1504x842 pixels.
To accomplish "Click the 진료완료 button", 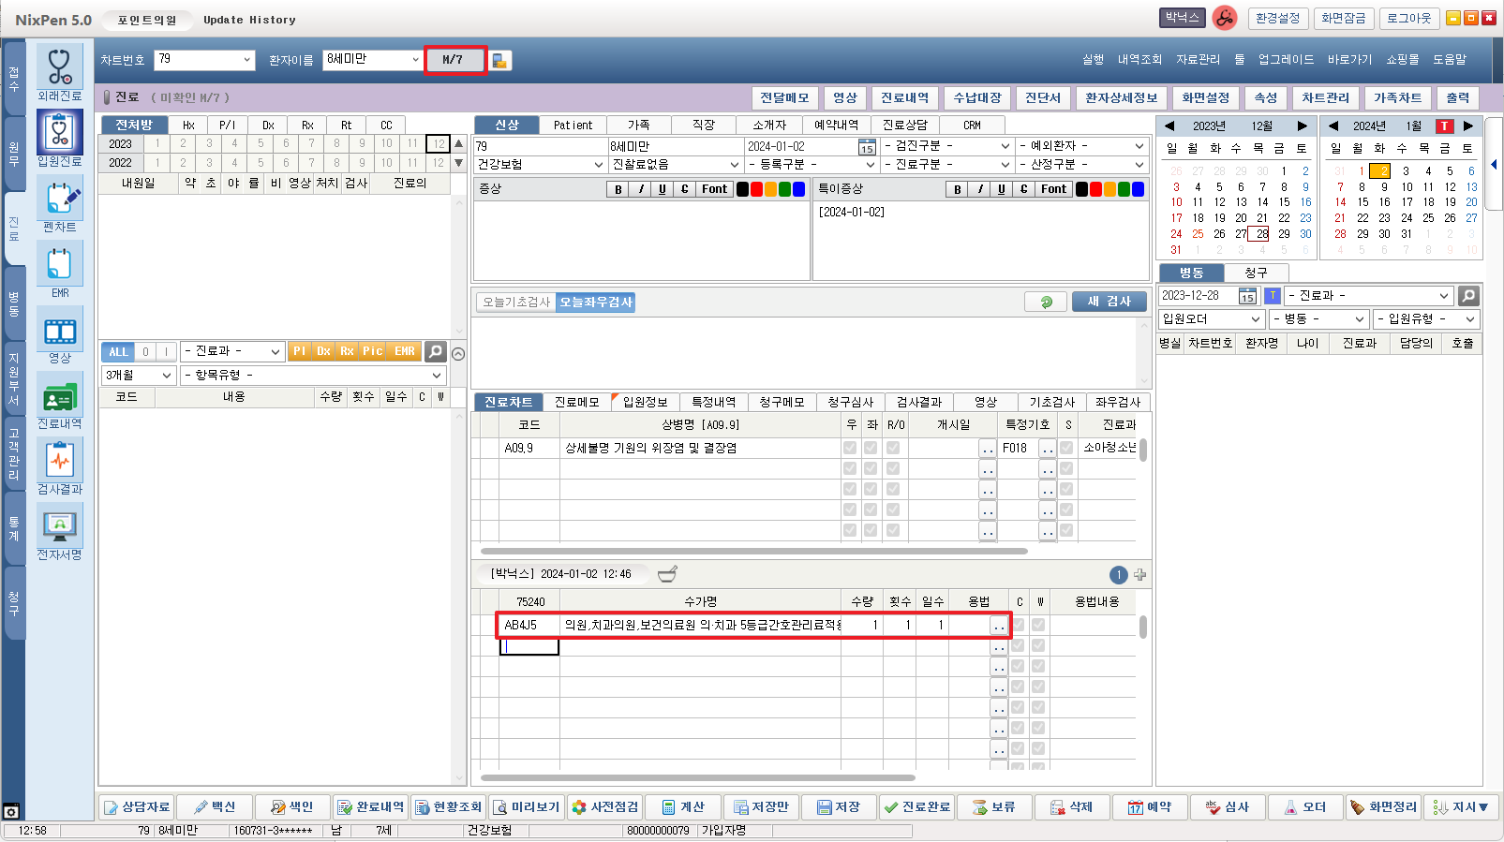I will tap(916, 806).
